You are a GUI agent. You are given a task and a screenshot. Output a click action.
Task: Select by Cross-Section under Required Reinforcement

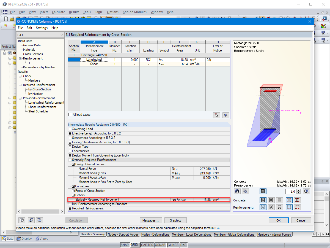click(x=39, y=89)
